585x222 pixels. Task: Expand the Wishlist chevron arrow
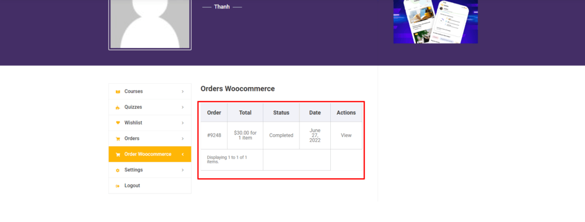point(183,123)
